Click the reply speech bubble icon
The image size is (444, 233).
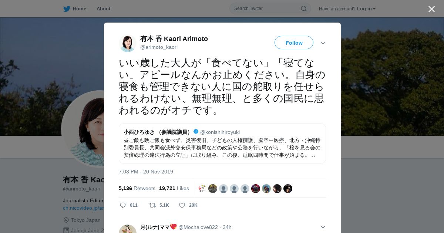pyautogui.click(x=123, y=205)
